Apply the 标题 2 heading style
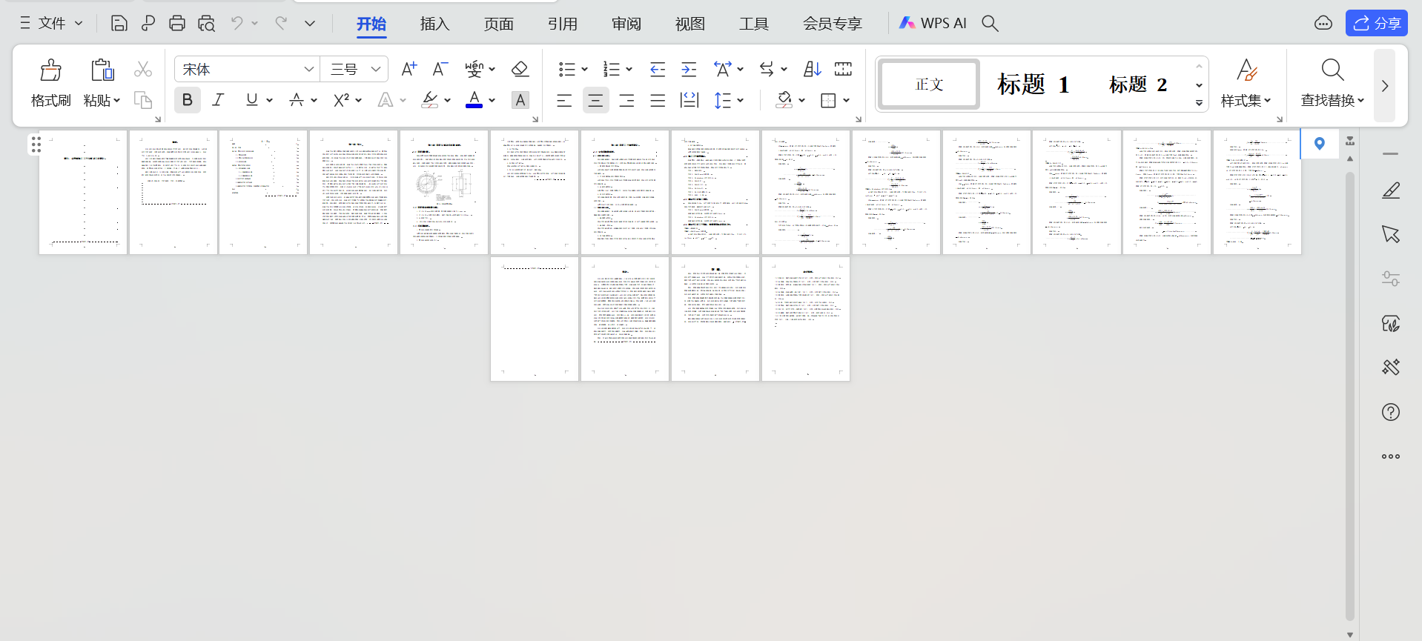Viewport: 1422px width, 641px height. (x=1138, y=84)
